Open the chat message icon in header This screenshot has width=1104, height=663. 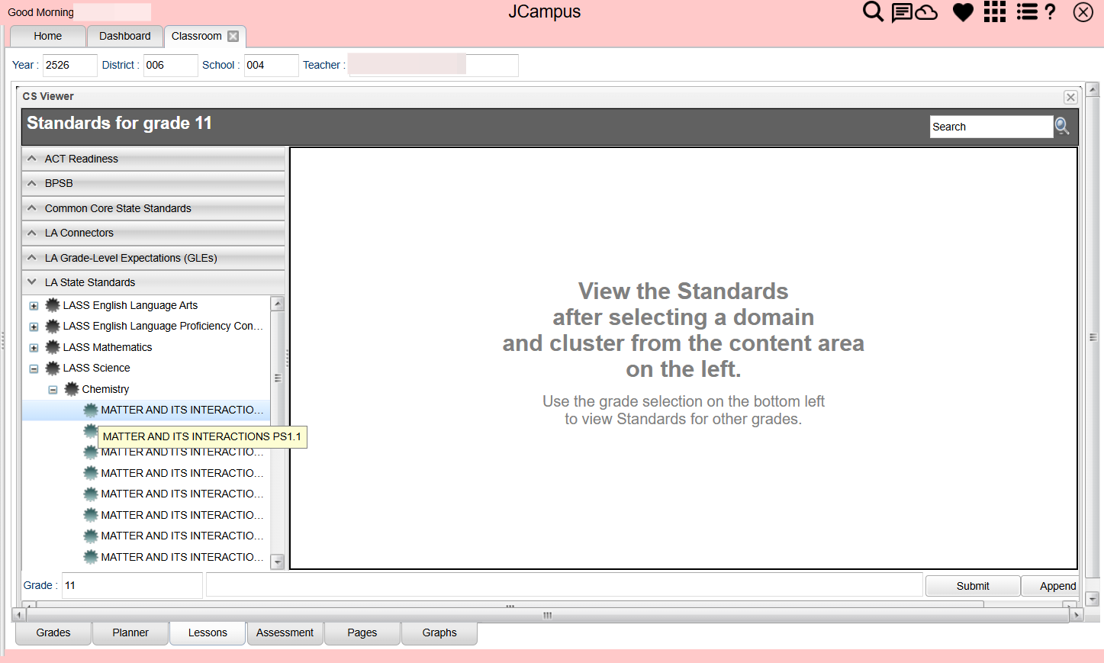[902, 12]
